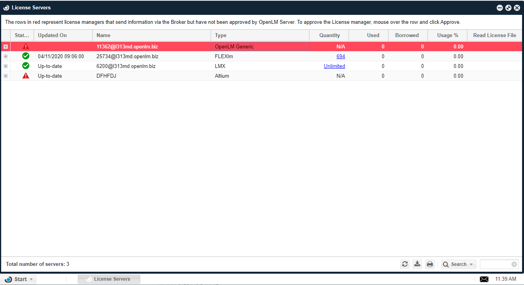
Task: Expand the 25734@l313md.openlm.biz row
Action: [x=5, y=56]
